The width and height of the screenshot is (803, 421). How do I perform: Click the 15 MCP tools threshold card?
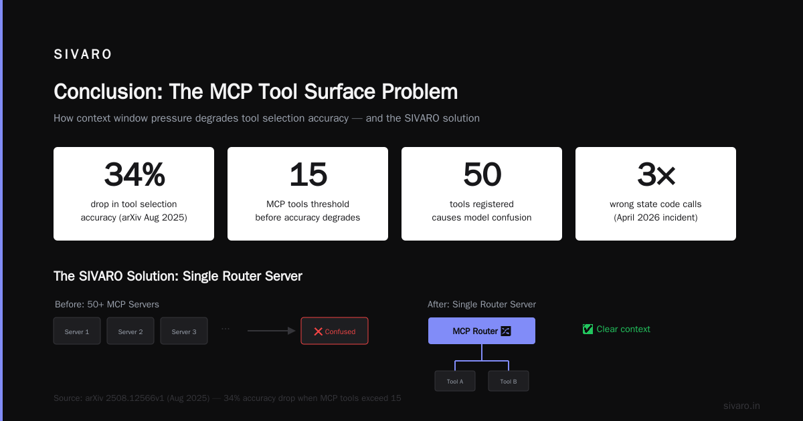(308, 194)
